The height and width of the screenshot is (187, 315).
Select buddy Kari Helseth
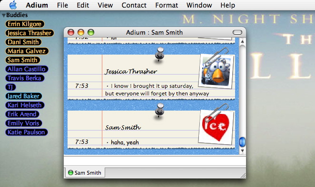coord(25,105)
